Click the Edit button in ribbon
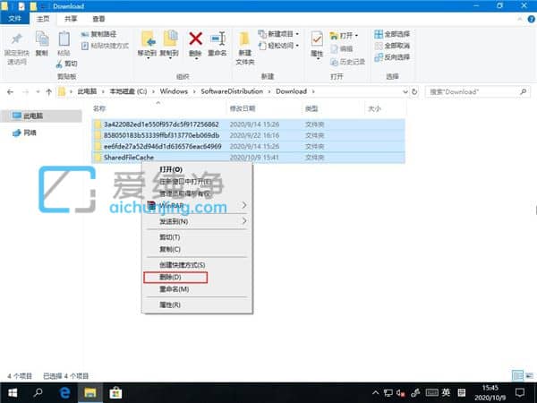Screen dimensions: 537x403 (x=342, y=48)
